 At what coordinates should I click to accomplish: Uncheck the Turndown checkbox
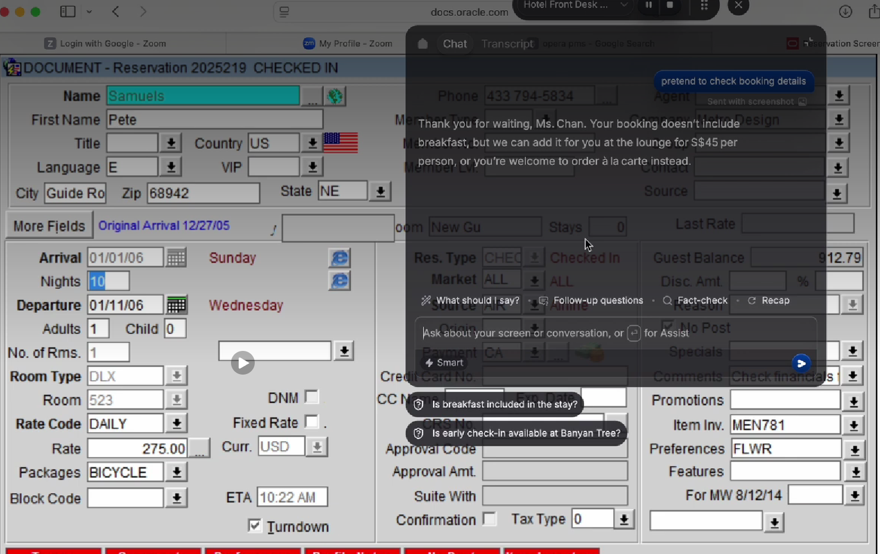point(254,525)
